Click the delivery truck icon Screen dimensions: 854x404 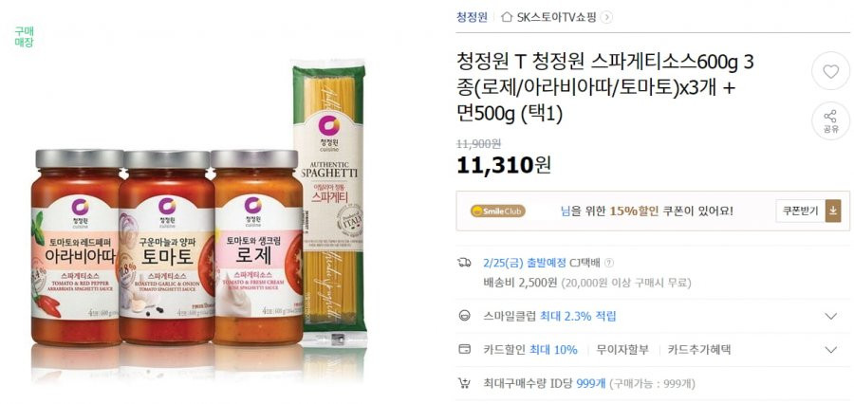pyautogui.click(x=464, y=263)
